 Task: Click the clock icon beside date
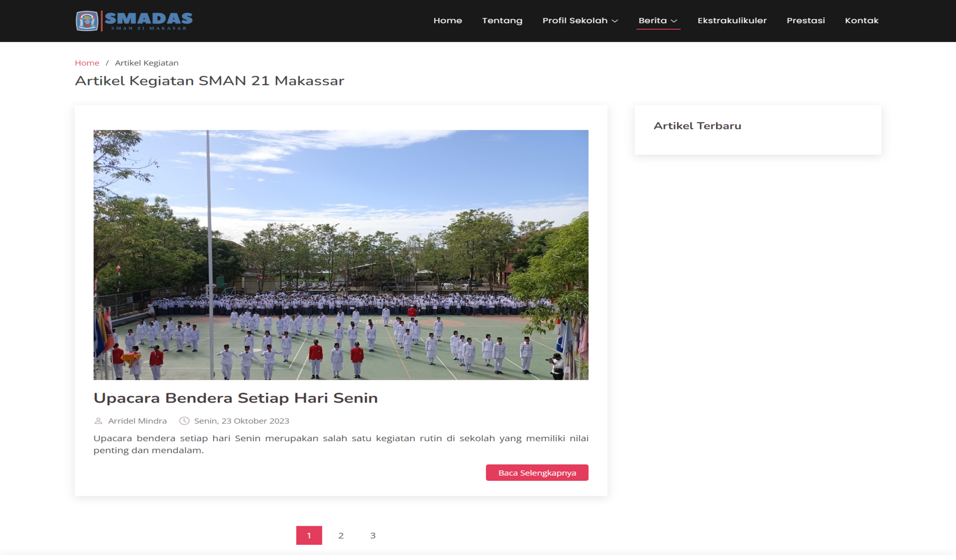pyautogui.click(x=184, y=421)
